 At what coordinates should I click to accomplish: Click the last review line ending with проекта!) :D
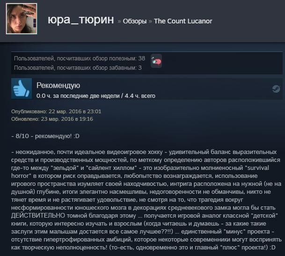pyautogui.click(x=143, y=248)
